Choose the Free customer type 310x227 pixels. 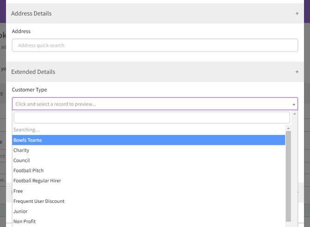tap(18, 191)
